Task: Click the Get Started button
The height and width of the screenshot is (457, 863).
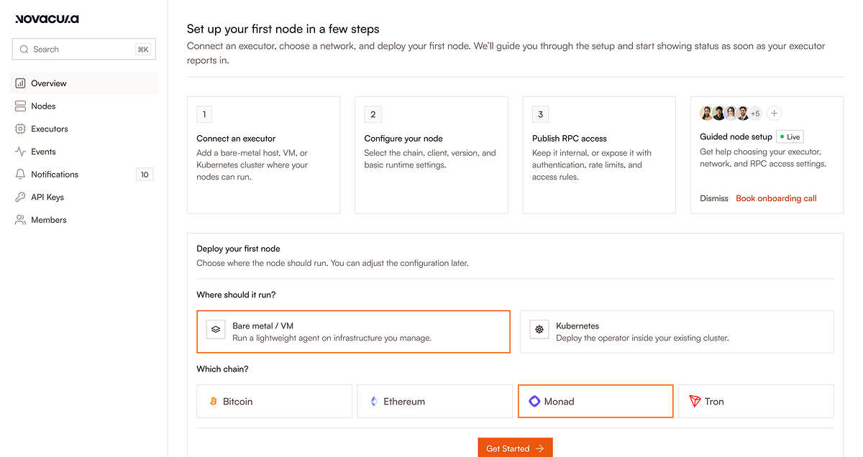Action: [x=515, y=448]
